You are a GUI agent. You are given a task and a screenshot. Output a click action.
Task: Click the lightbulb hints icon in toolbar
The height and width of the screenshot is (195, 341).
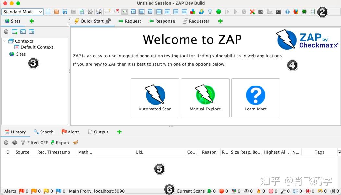(210, 12)
